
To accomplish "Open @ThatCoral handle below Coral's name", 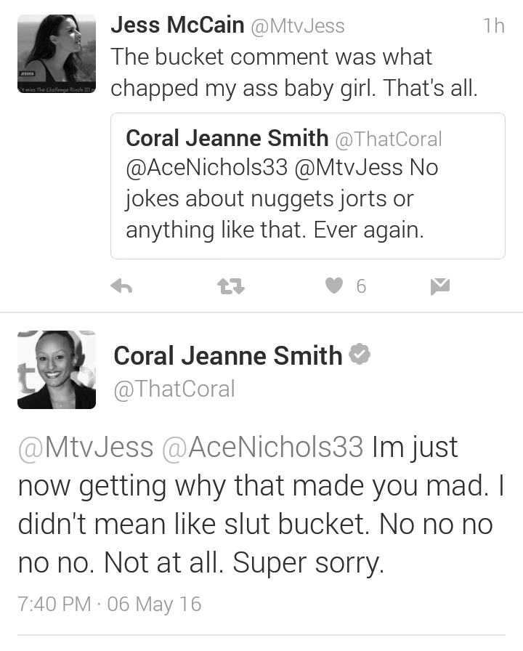I will tap(174, 389).
